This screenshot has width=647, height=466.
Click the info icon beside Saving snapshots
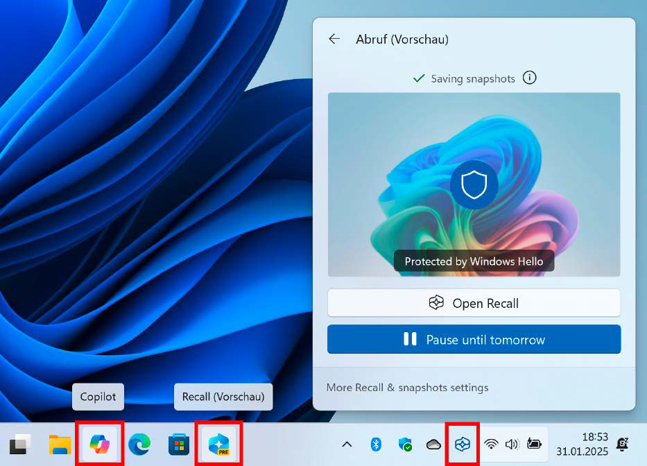(530, 78)
